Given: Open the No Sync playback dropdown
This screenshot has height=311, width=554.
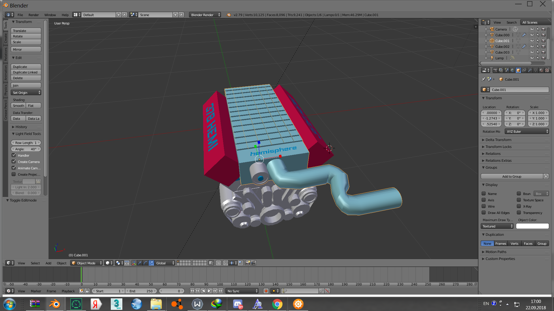Looking at the screenshot, I should click(x=242, y=291).
